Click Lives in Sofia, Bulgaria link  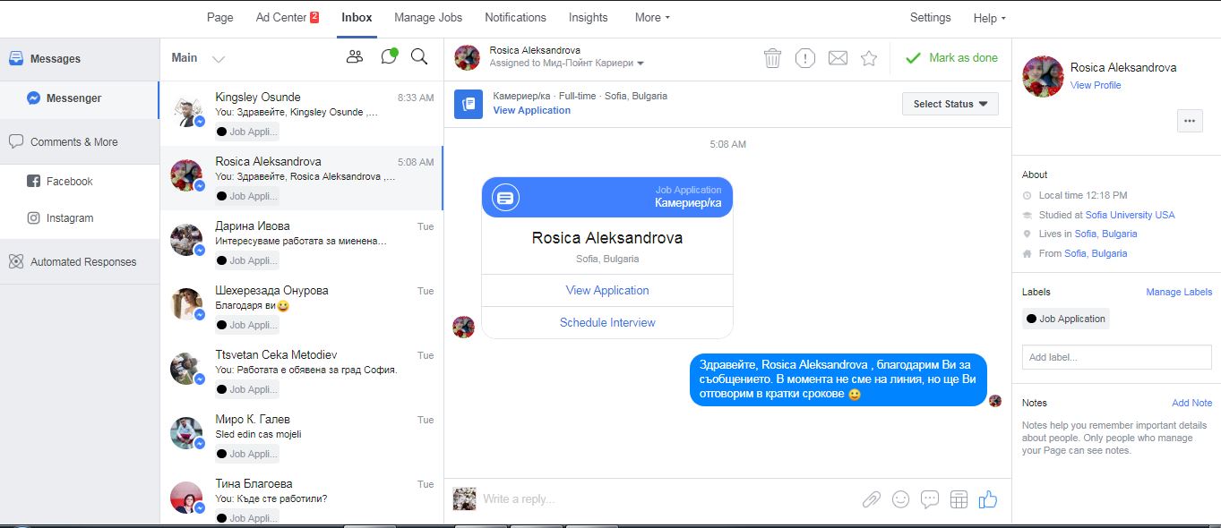pyautogui.click(x=1105, y=234)
